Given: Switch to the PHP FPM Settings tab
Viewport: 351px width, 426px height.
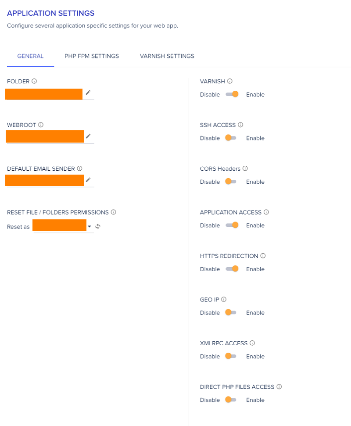Looking at the screenshot, I should click(x=92, y=56).
